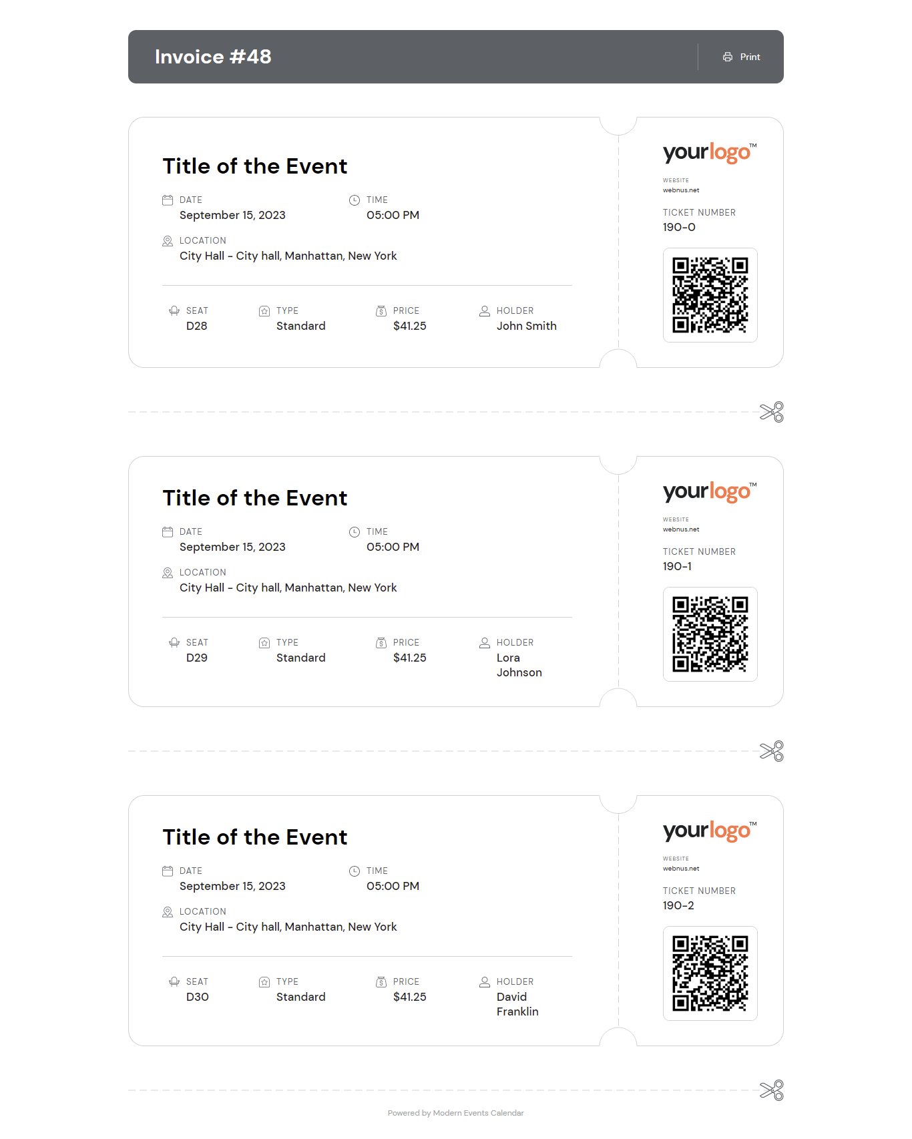The width and height of the screenshot is (912, 1139).
Task: Click the webnus.net link on third ticket
Action: 681,869
